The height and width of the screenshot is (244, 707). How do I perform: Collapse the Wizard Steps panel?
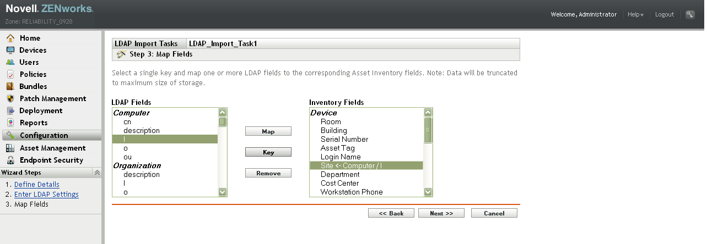coord(97,173)
